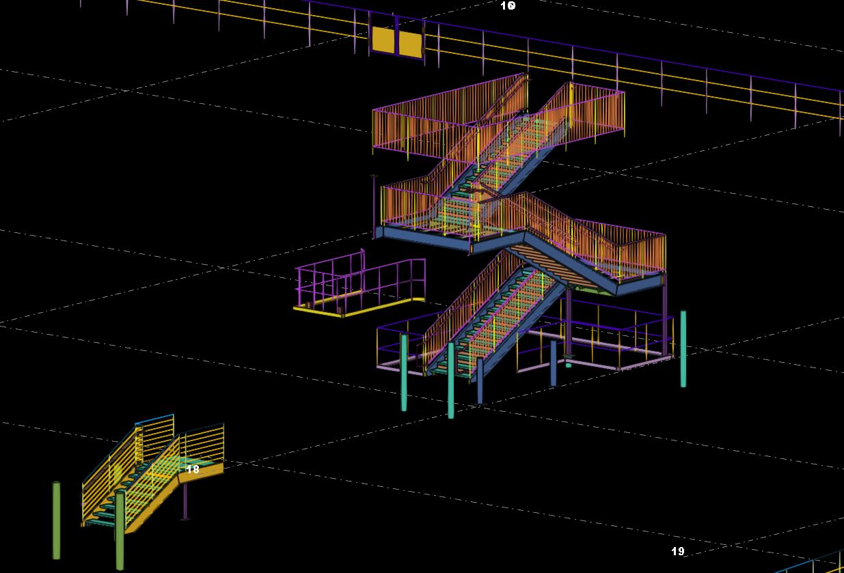
Task: Pick the purple support post under small stair
Action: (x=185, y=502)
